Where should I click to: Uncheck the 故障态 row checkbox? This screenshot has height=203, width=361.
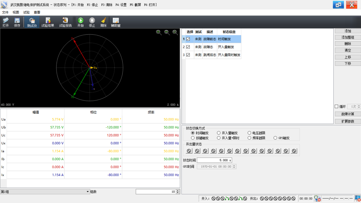coord(188,47)
